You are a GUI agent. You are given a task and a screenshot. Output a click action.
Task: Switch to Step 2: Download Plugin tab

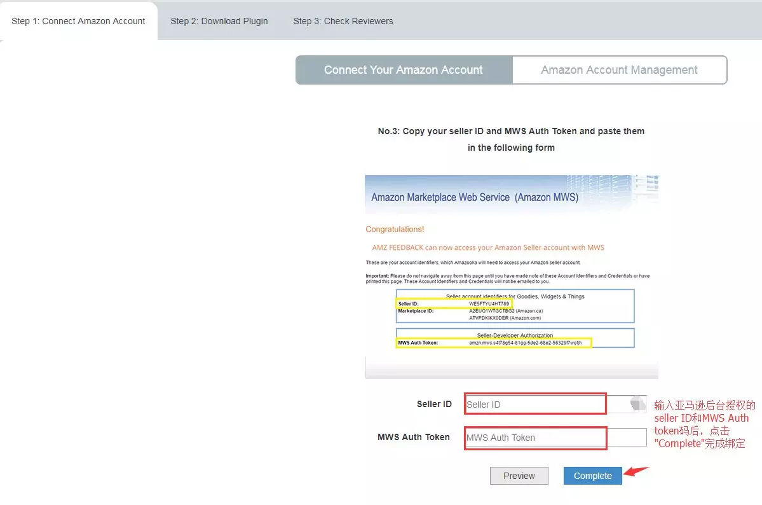click(x=219, y=21)
